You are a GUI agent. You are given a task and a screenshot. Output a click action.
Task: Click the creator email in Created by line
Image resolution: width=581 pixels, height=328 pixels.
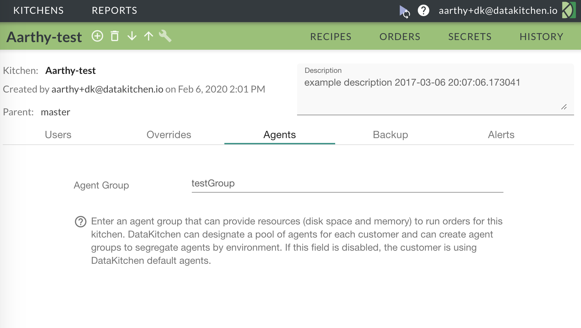tap(107, 89)
